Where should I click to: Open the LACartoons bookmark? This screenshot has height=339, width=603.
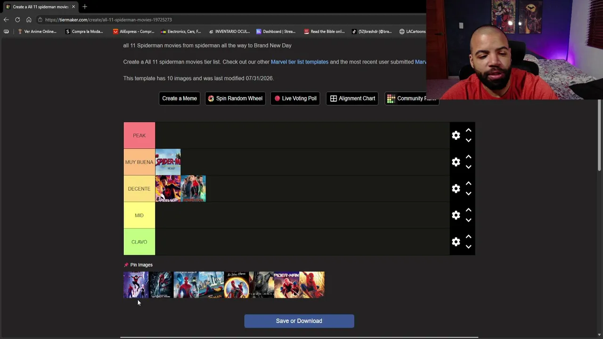pos(413,32)
